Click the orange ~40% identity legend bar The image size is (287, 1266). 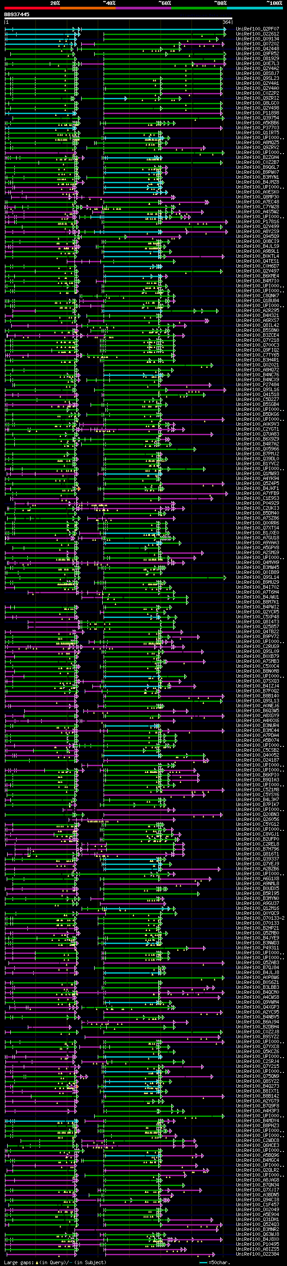click(88, 8)
